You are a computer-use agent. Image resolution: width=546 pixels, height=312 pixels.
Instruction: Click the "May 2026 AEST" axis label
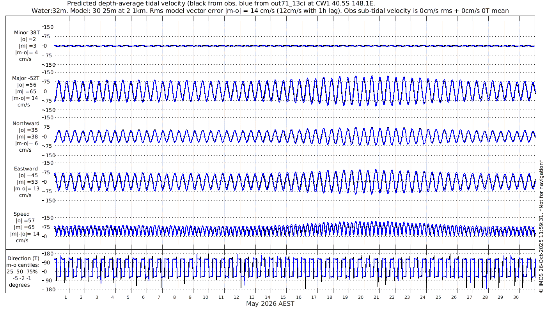270,304
